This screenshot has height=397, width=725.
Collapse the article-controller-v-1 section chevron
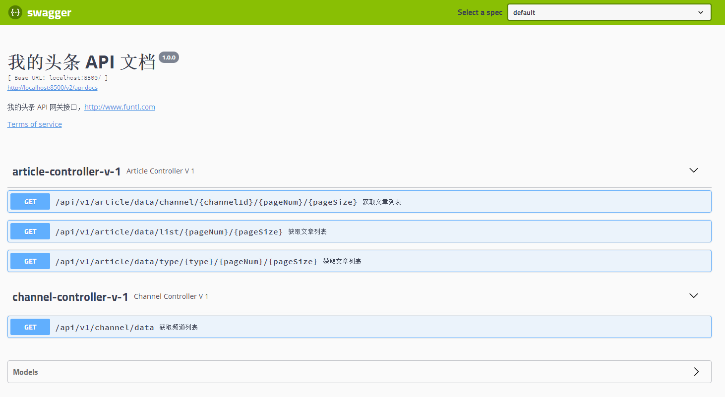tap(694, 170)
